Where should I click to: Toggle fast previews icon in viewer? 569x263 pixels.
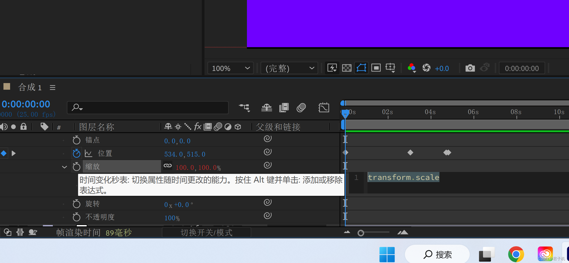(332, 68)
